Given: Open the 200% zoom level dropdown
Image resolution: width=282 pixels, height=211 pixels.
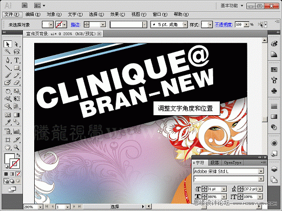Looking at the screenshot, I should pyautogui.click(x=40, y=207).
